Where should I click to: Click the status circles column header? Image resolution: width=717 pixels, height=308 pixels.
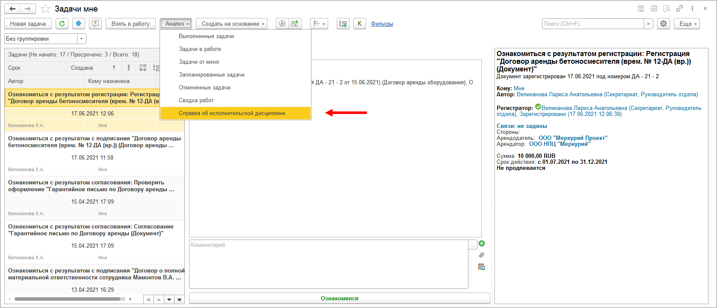pos(143,68)
